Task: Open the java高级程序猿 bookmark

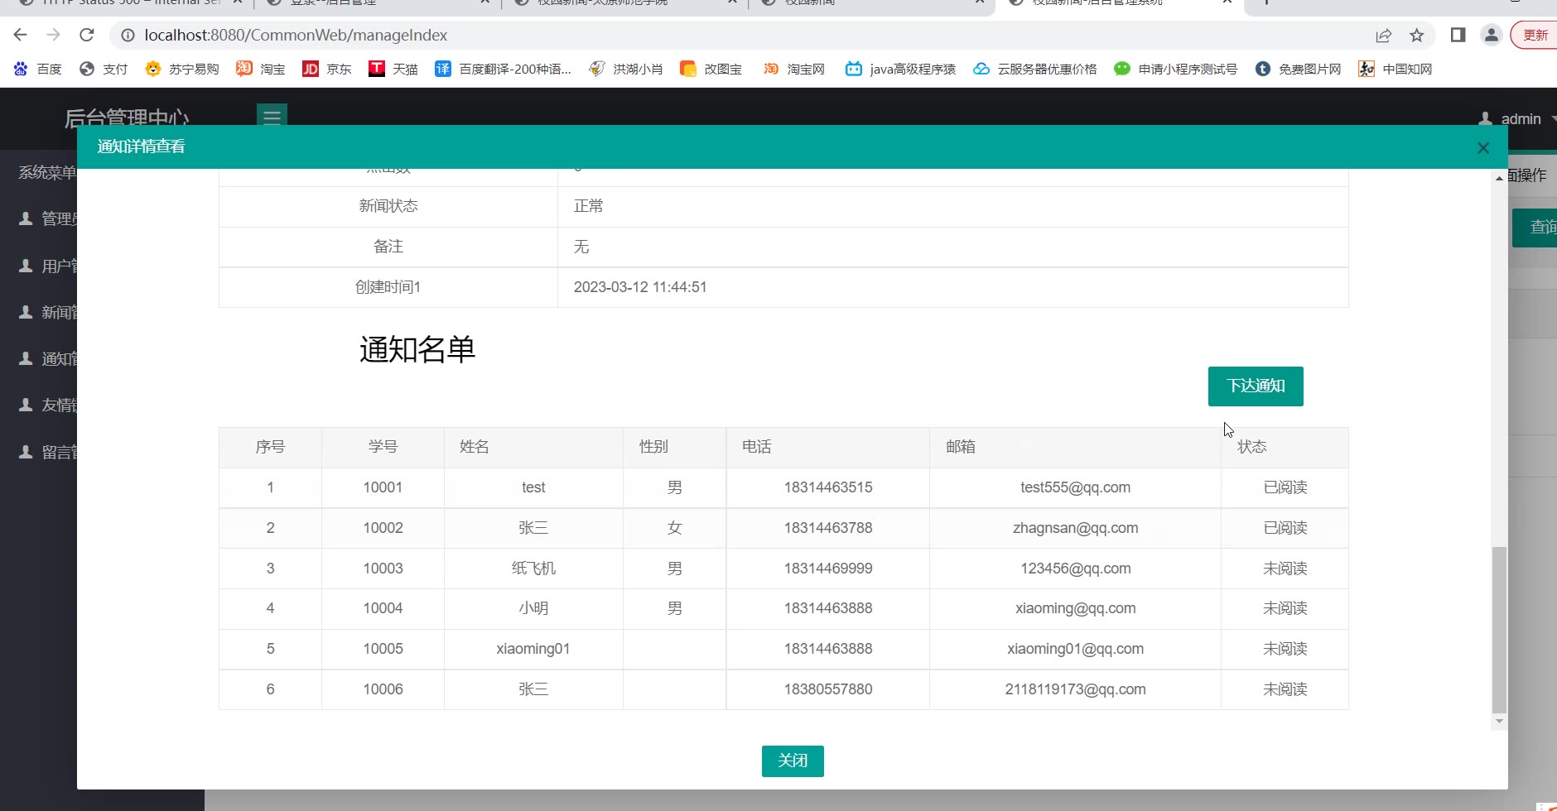Action: click(901, 69)
